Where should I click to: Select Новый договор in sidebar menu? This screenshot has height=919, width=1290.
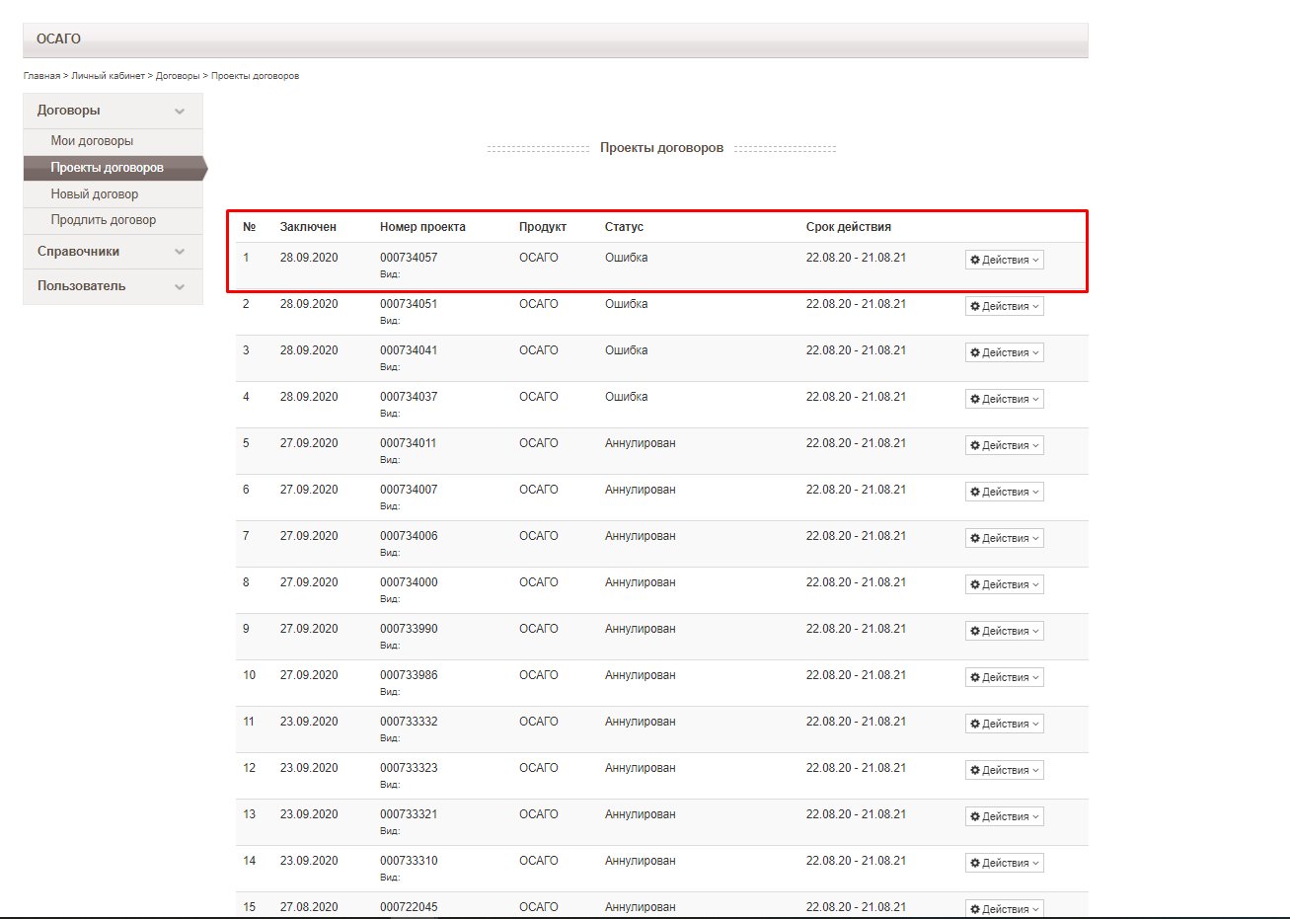[x=95, y=194]
